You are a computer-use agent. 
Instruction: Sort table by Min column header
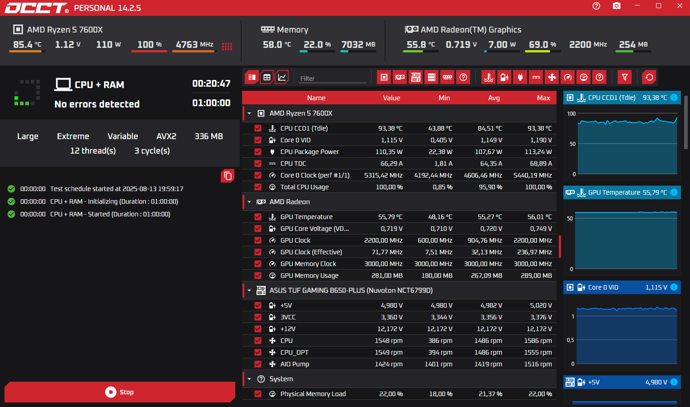click(x=444, y=98)
